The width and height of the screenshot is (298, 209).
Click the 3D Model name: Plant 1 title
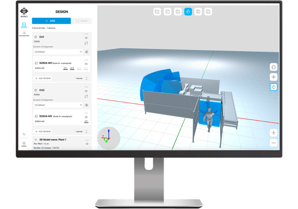point(53,140)
